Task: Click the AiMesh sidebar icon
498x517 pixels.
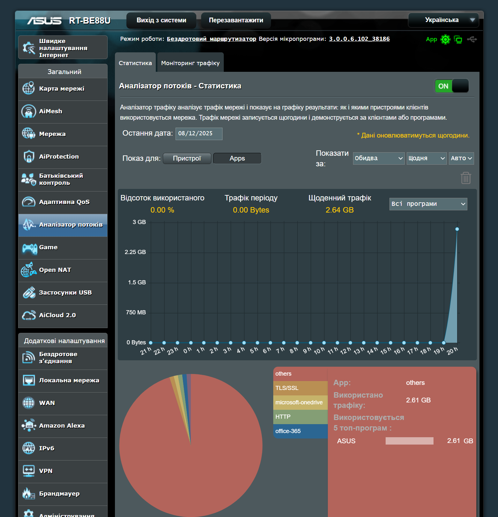Action: click(29, 111)
